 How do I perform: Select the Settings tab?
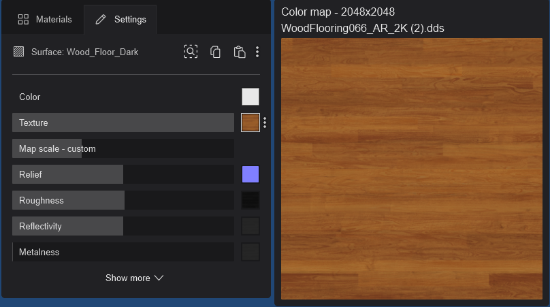[120, 20]
